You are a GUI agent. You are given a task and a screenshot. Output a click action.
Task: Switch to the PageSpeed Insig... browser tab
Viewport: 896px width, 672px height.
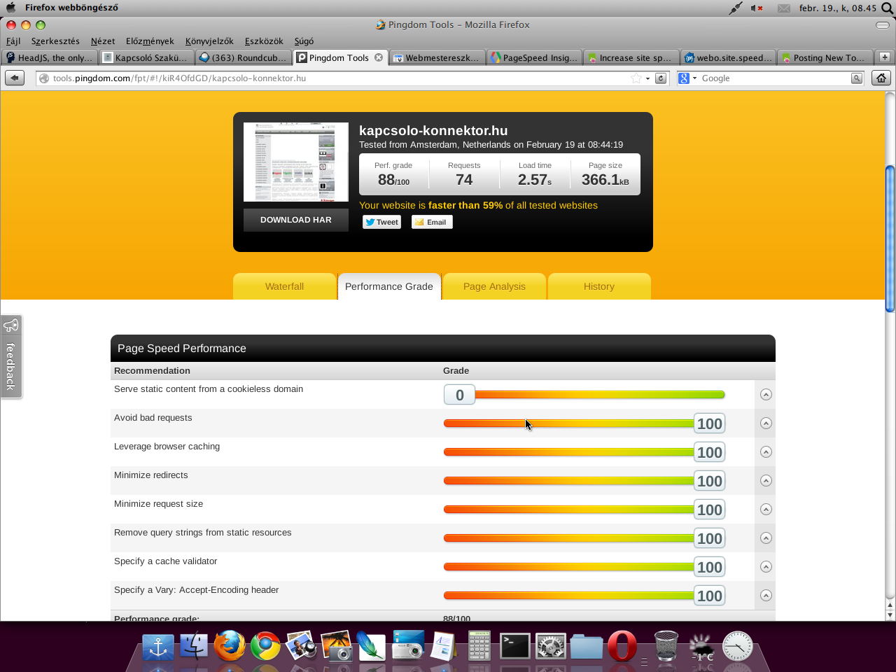[535, 57]
